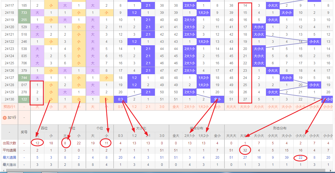
Task: Click the 全小 cell in row 24130
Action: pos(218,99)
